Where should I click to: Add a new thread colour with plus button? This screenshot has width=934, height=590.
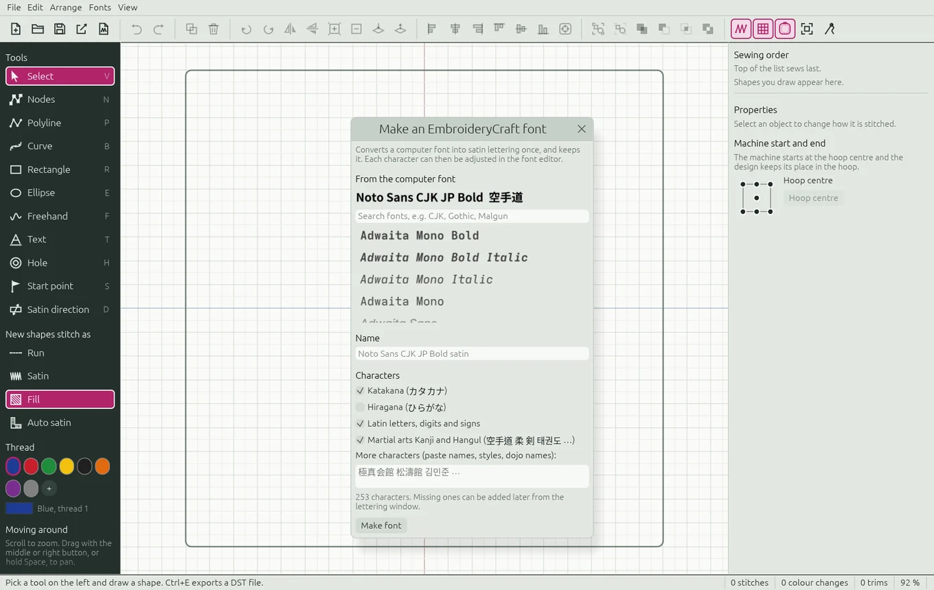[x=49, y=488]
